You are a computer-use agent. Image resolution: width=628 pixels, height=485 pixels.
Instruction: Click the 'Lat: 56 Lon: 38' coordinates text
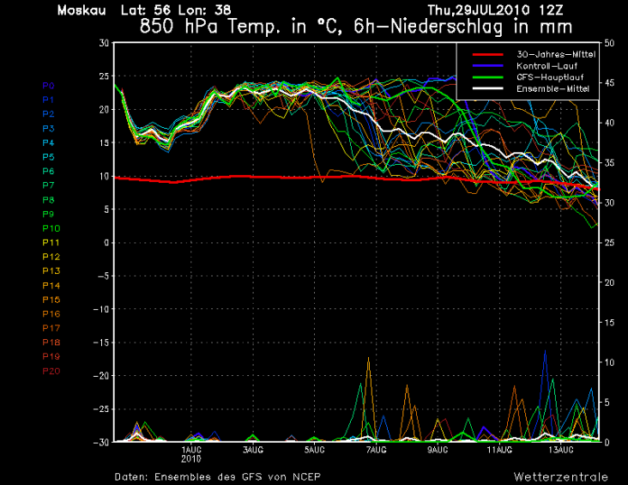click(176, 10)
